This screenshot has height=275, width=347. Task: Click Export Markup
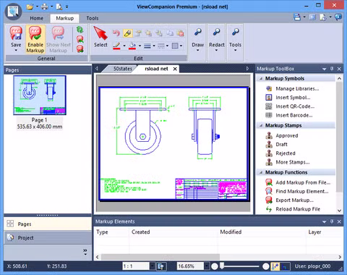click(289, 200)
